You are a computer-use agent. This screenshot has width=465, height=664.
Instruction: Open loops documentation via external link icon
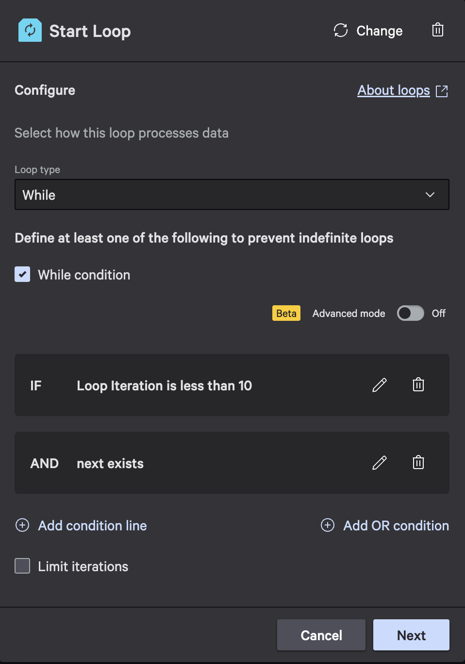(x=442, y=91)
